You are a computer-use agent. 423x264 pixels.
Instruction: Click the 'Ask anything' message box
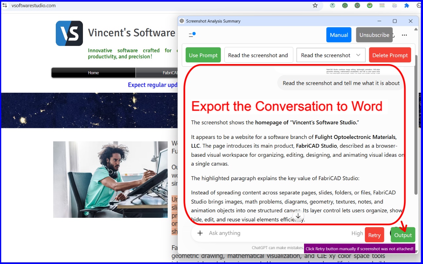tap(278, 233)
